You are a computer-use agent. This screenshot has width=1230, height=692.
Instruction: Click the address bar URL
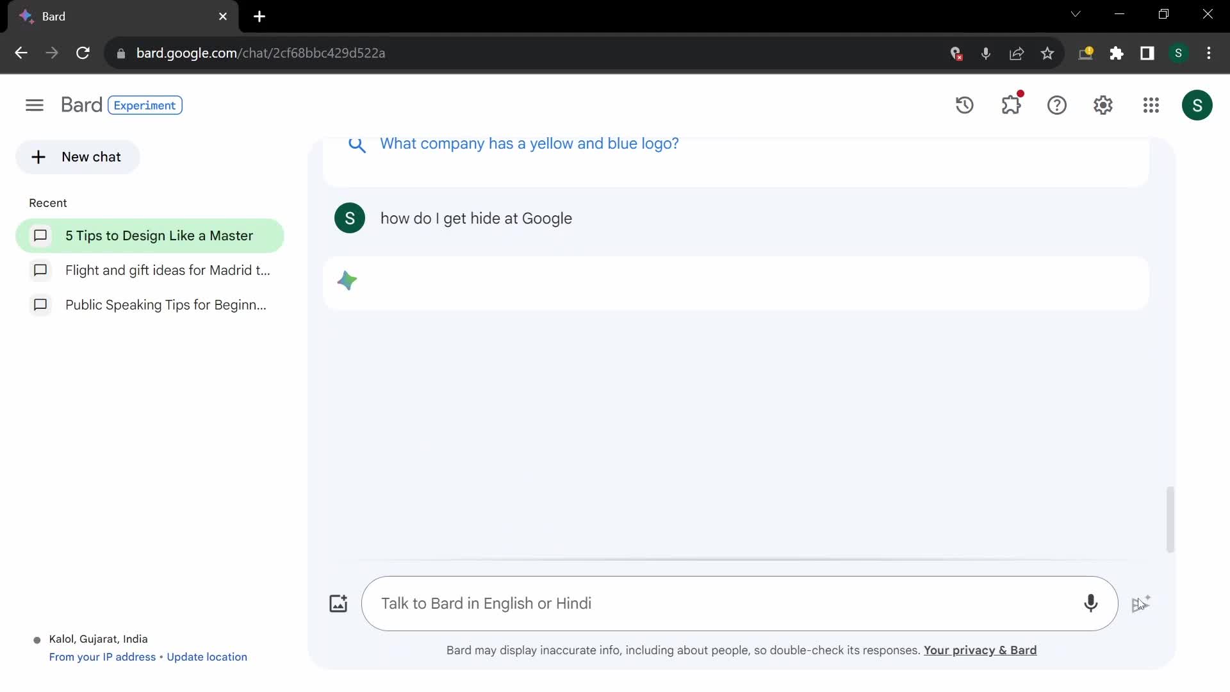[x=261, y=53]
